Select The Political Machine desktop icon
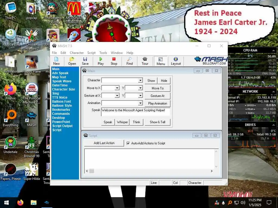The height and width of the screenshot is (208, 278). 31,93
